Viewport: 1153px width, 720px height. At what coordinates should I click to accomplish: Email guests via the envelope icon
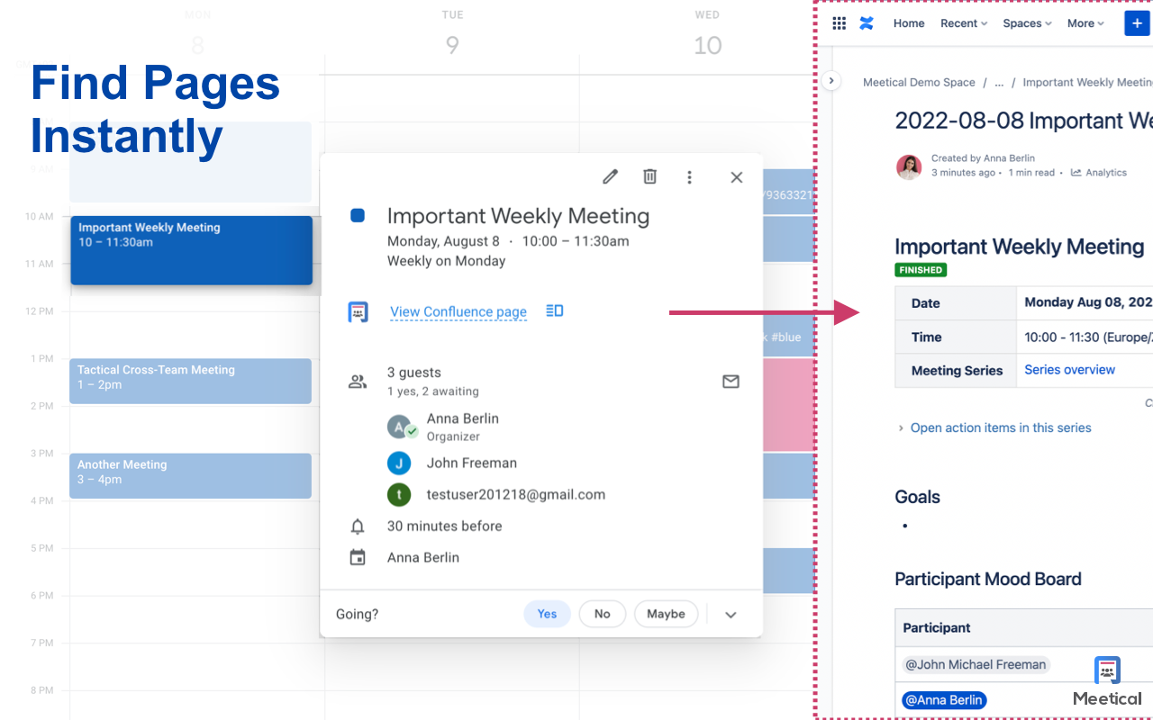[731, 382]
